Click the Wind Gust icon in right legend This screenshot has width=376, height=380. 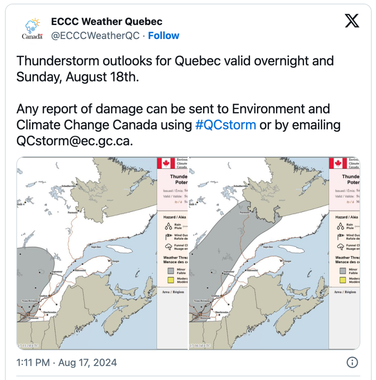point(340,236)
